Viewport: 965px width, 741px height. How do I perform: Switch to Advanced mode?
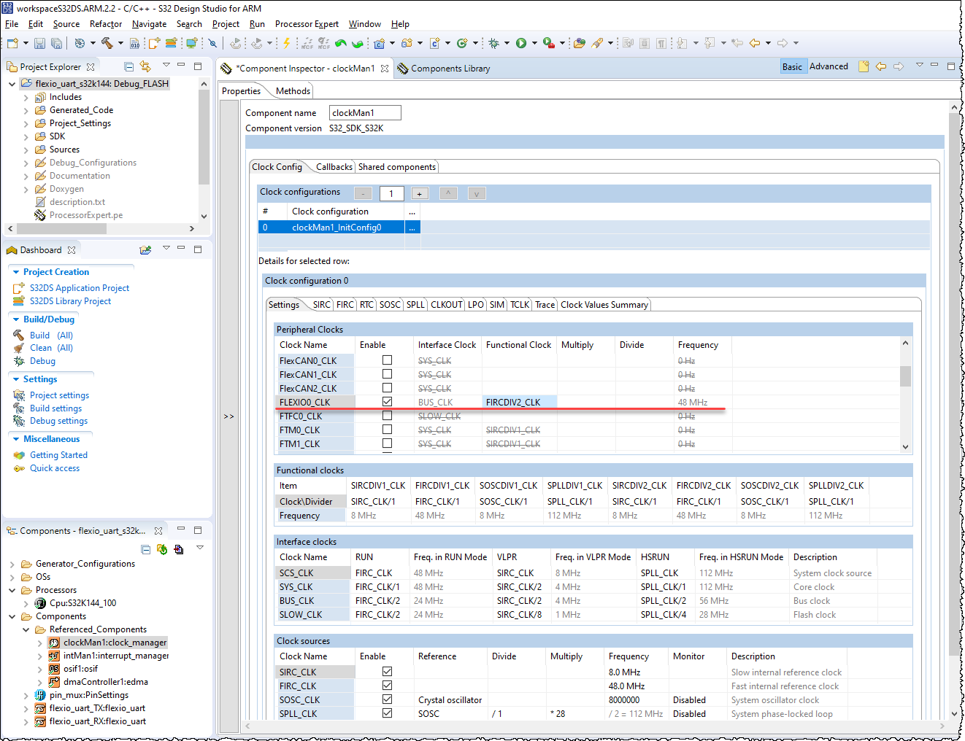tap(828, 66)
